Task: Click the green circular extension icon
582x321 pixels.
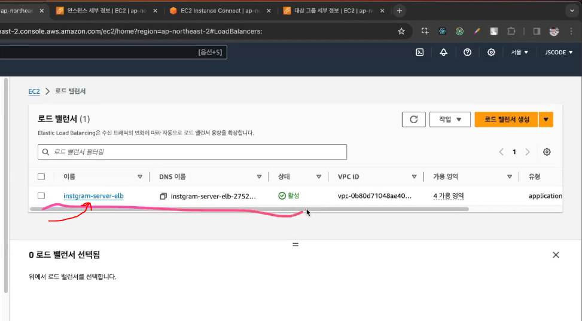Action: point(459,31)
